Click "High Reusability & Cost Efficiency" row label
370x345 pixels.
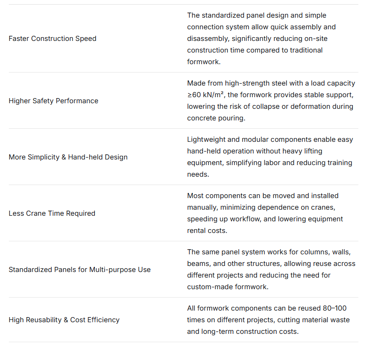click(64, 320)
